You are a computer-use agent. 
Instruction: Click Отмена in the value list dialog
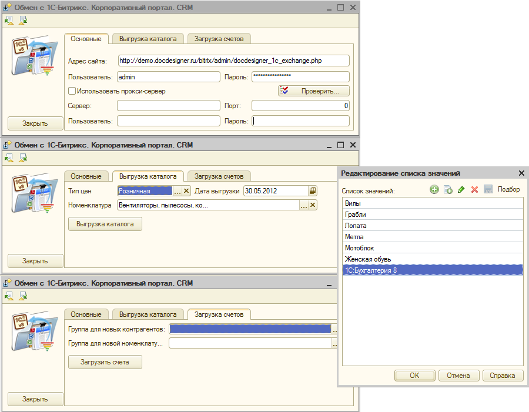pyautogui.click(x=458, y=376)
